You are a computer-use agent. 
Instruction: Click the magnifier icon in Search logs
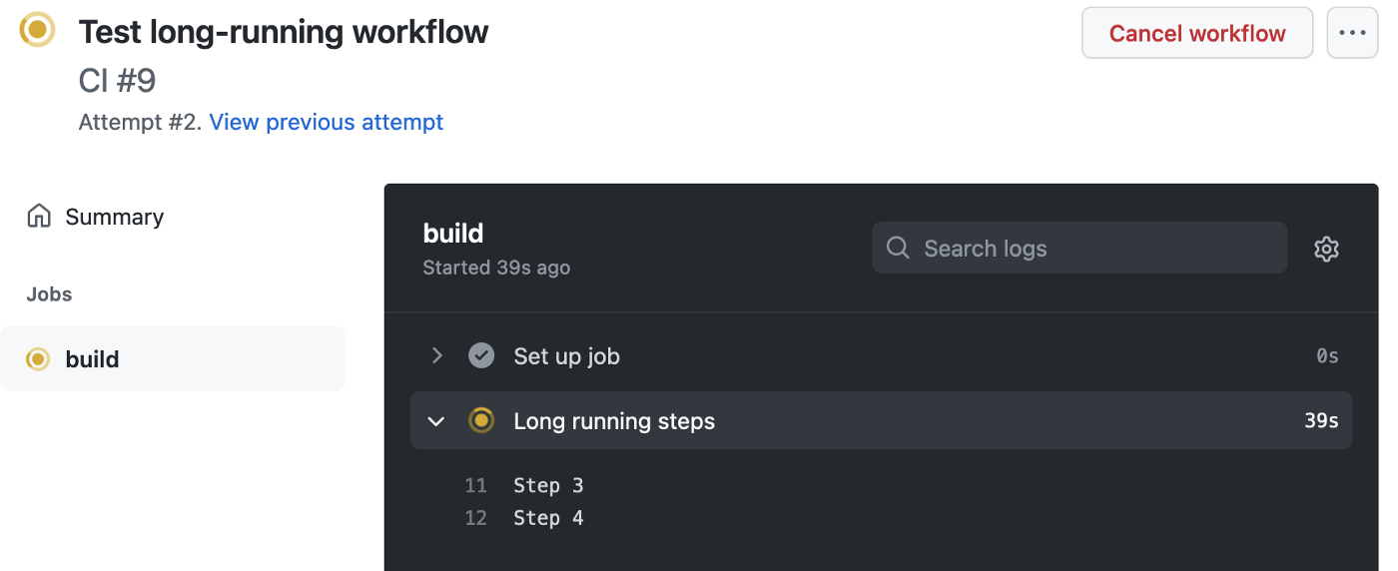898,248
